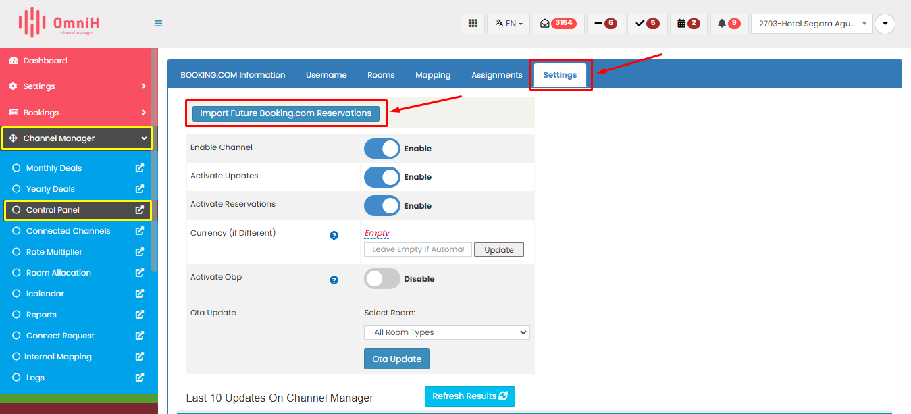Open Connected Channels external link icon
This screenshot has height=414, width=911.
coord(140,231)
